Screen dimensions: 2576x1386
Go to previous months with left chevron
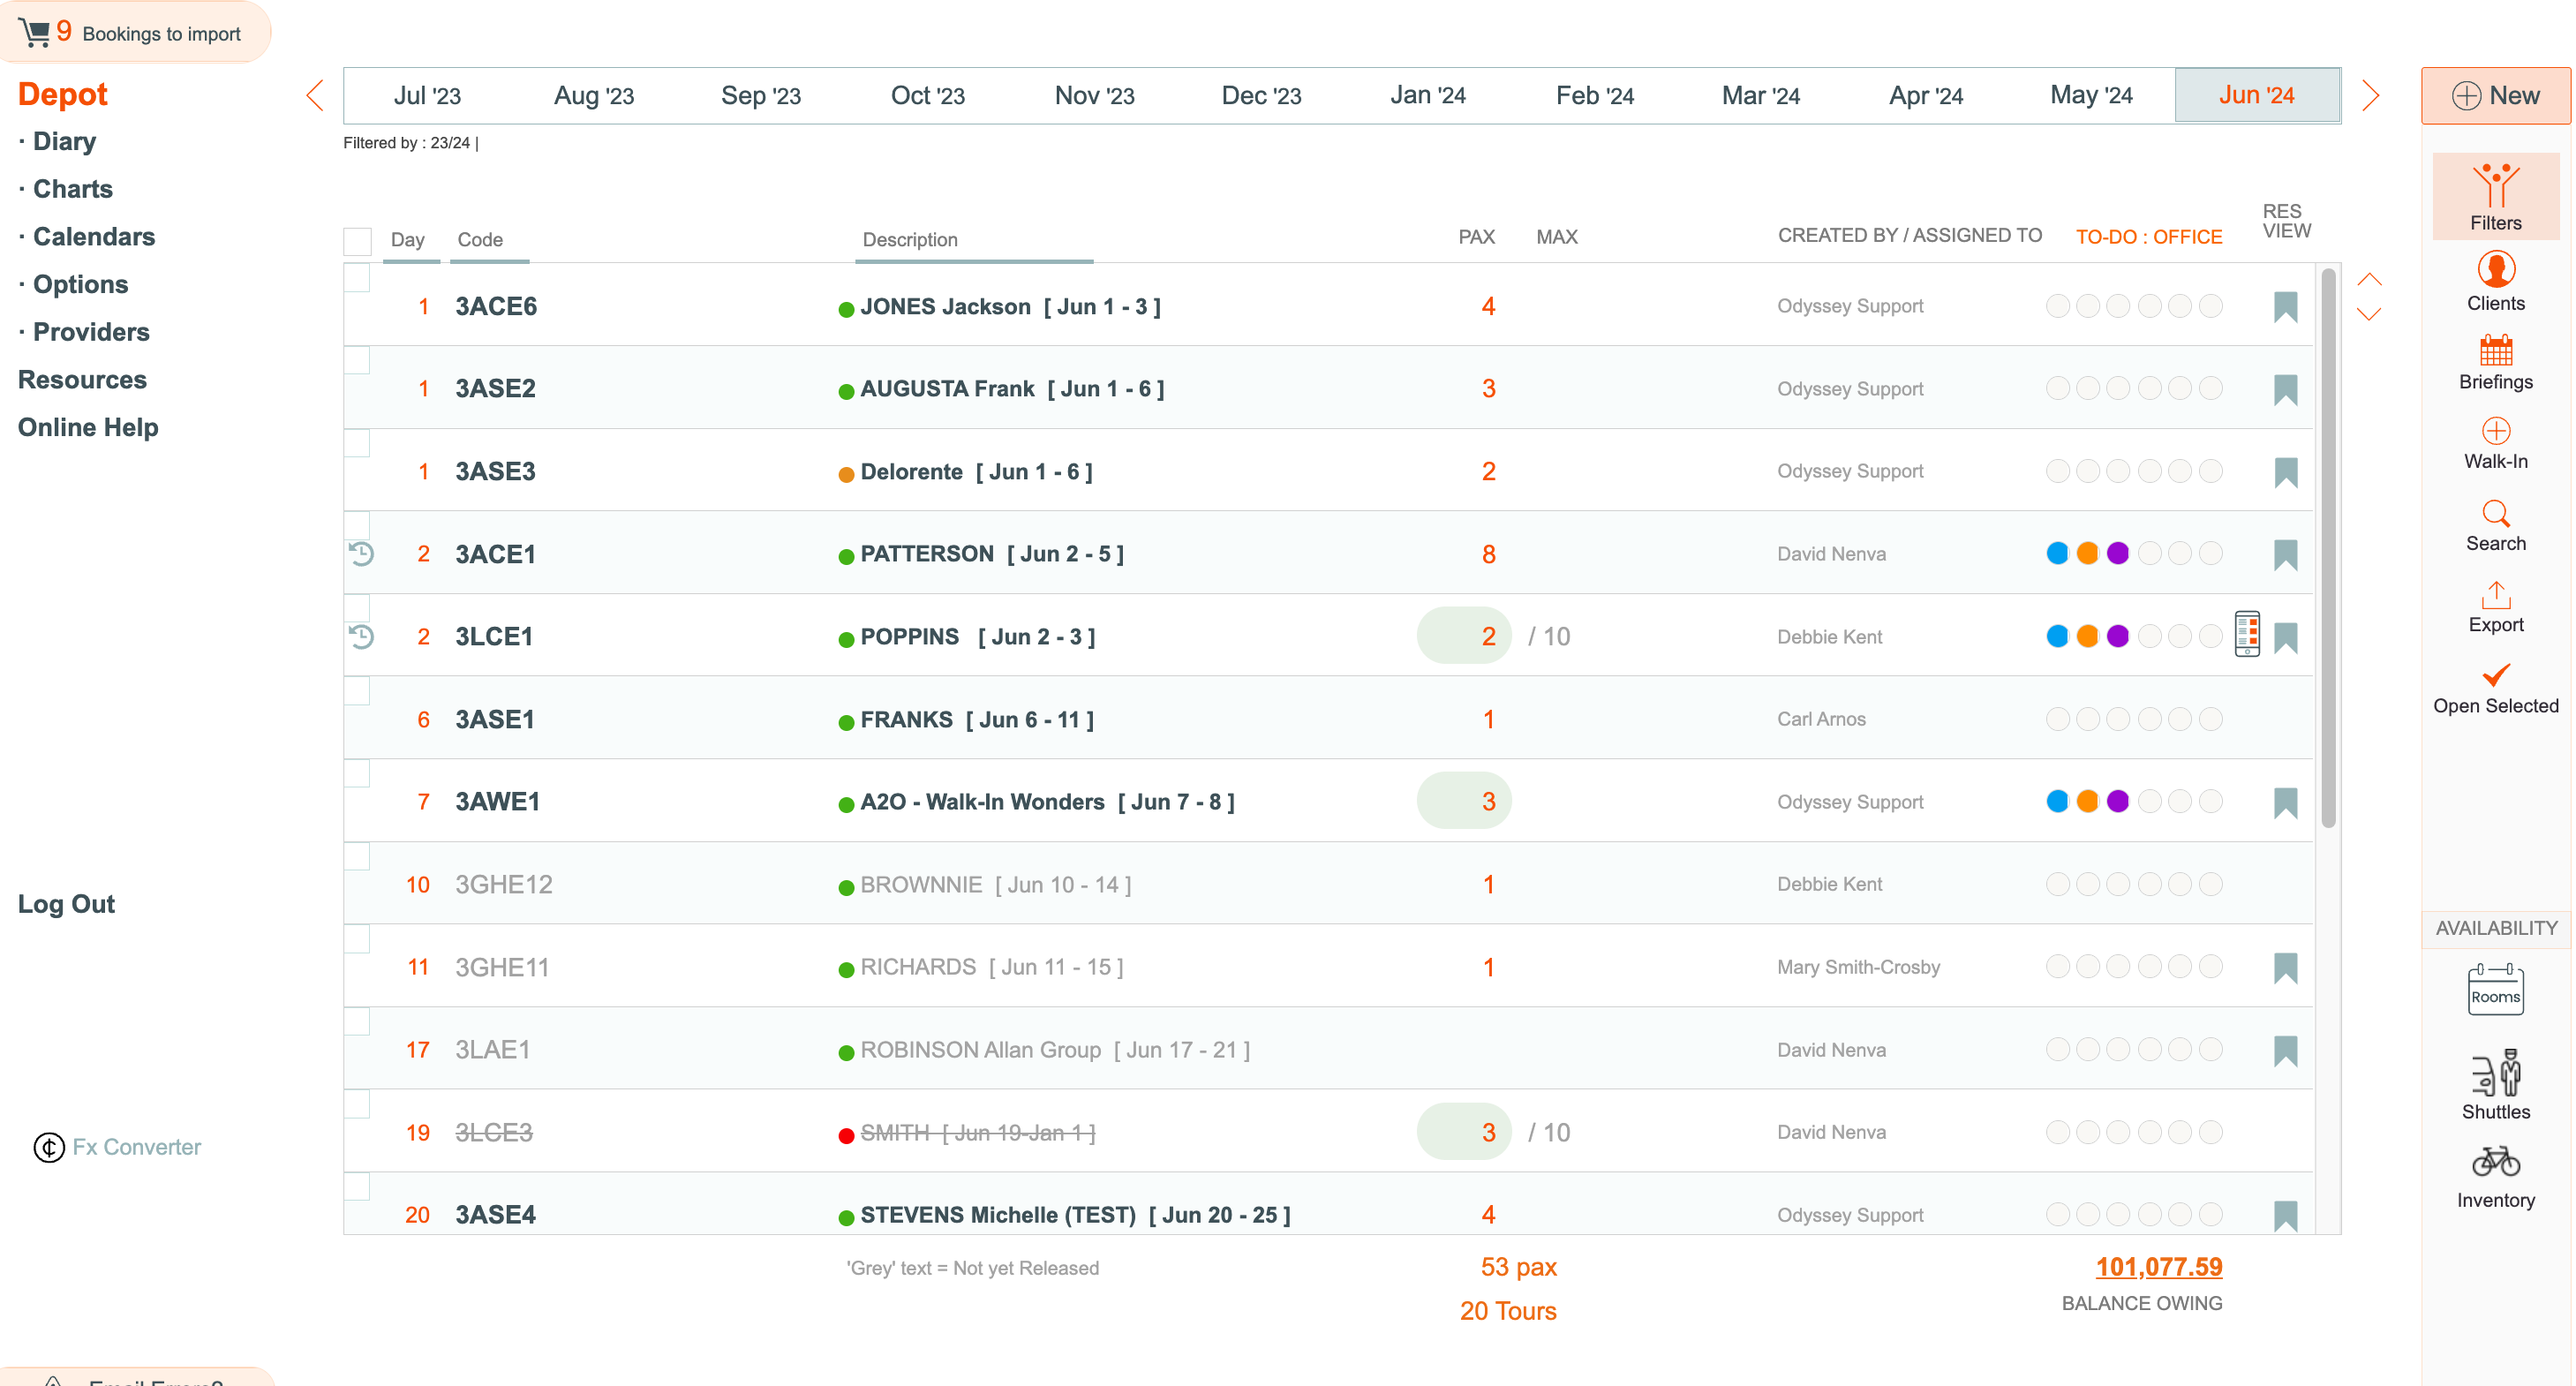tap(315, 96)
